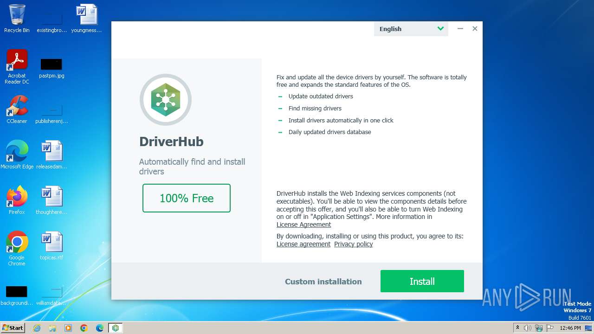Select the existingbro desktop file
Screen dimensions: 594x334
tap(52, 22)
